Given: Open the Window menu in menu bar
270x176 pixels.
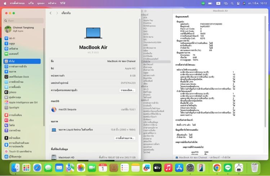Looking at the screenshot, I should pos(52,3).
